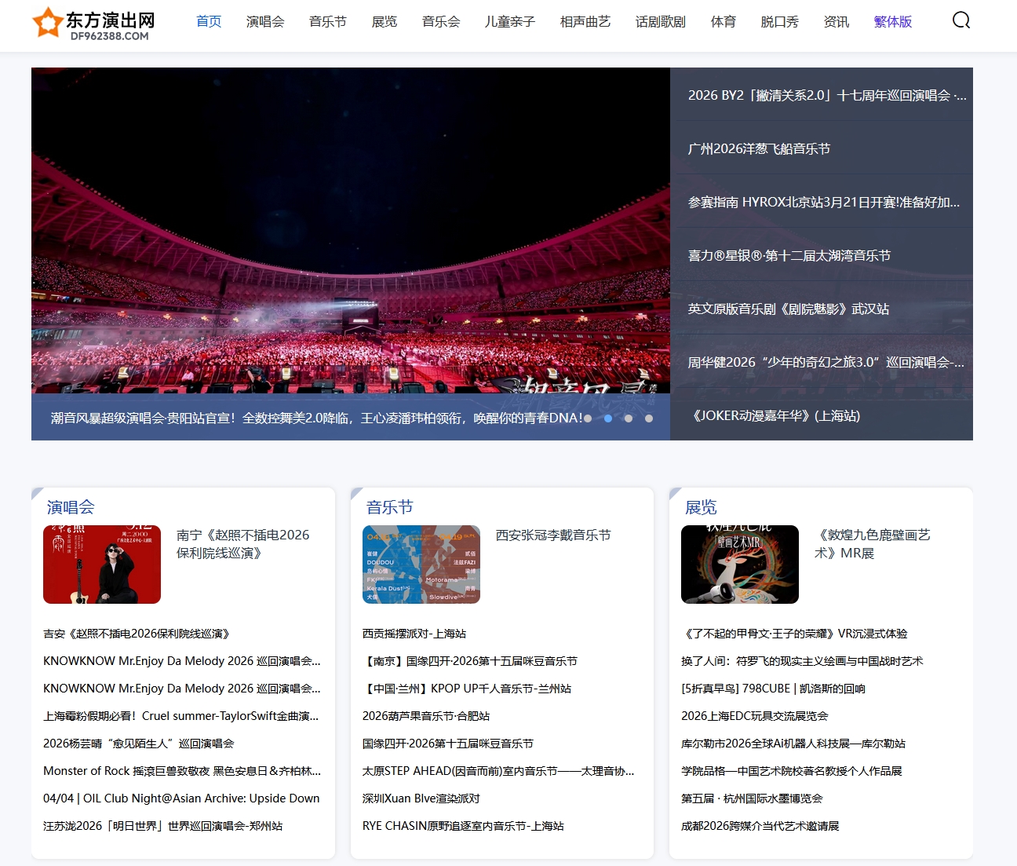Open the 演唱会 navigation menu item
Screen dimensions: 1017x866
(265, 22)
